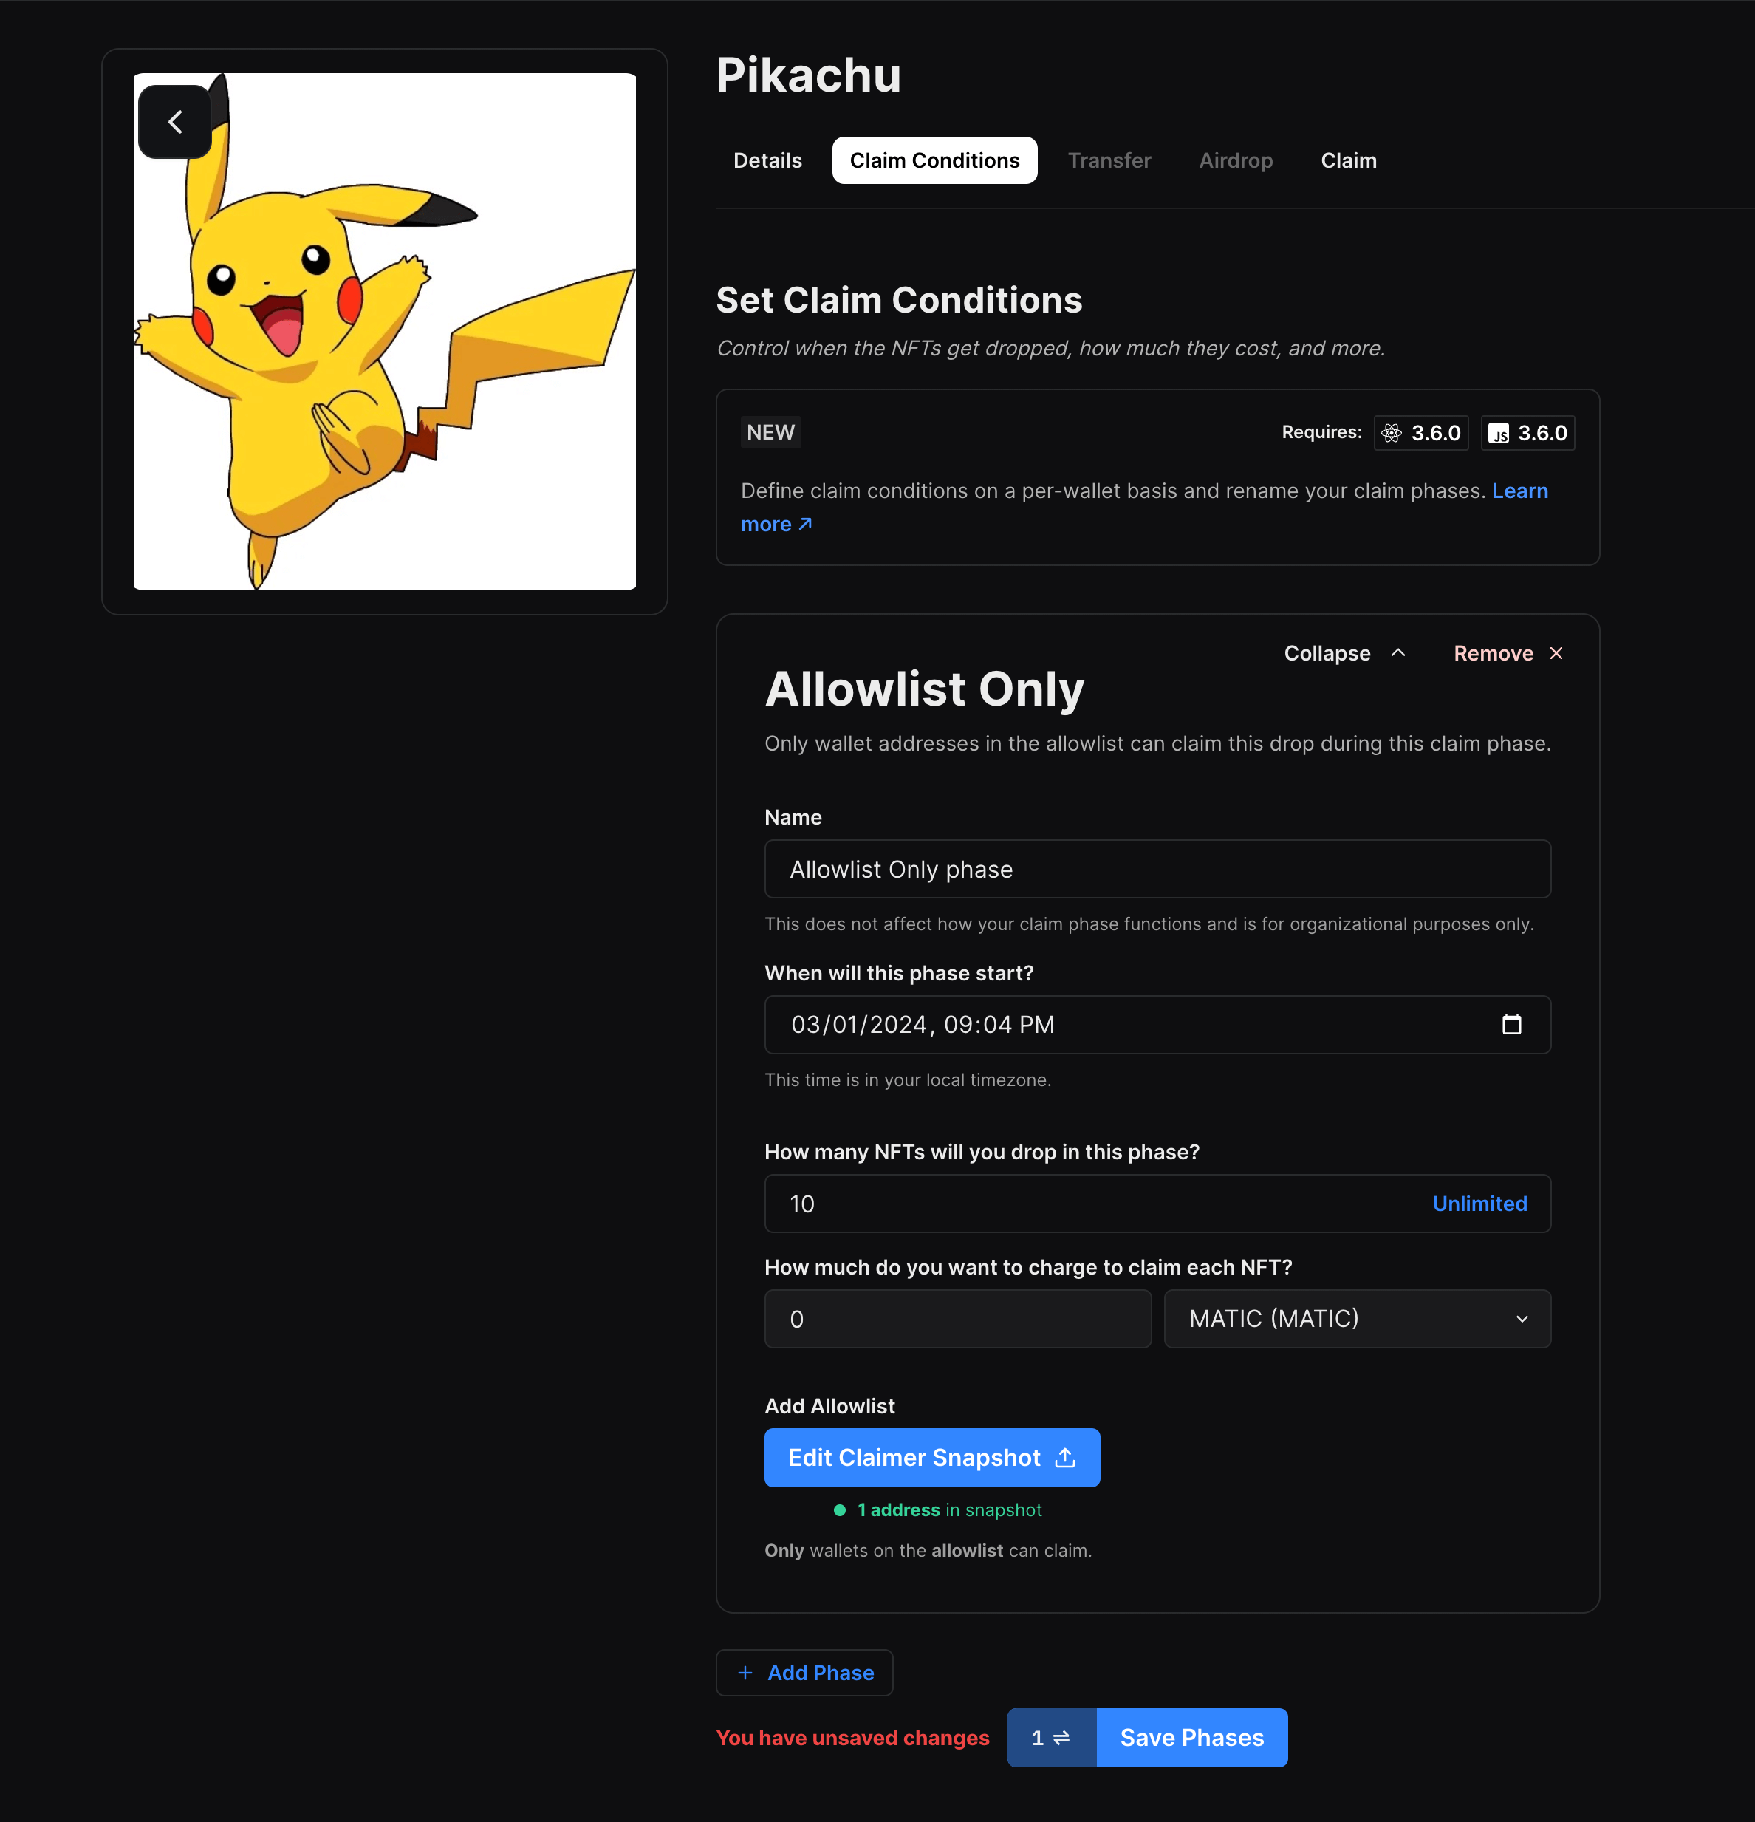Click the React SDK 3.6.0 badge
Screen dimensions: 1755x1822
[1421, 433]
